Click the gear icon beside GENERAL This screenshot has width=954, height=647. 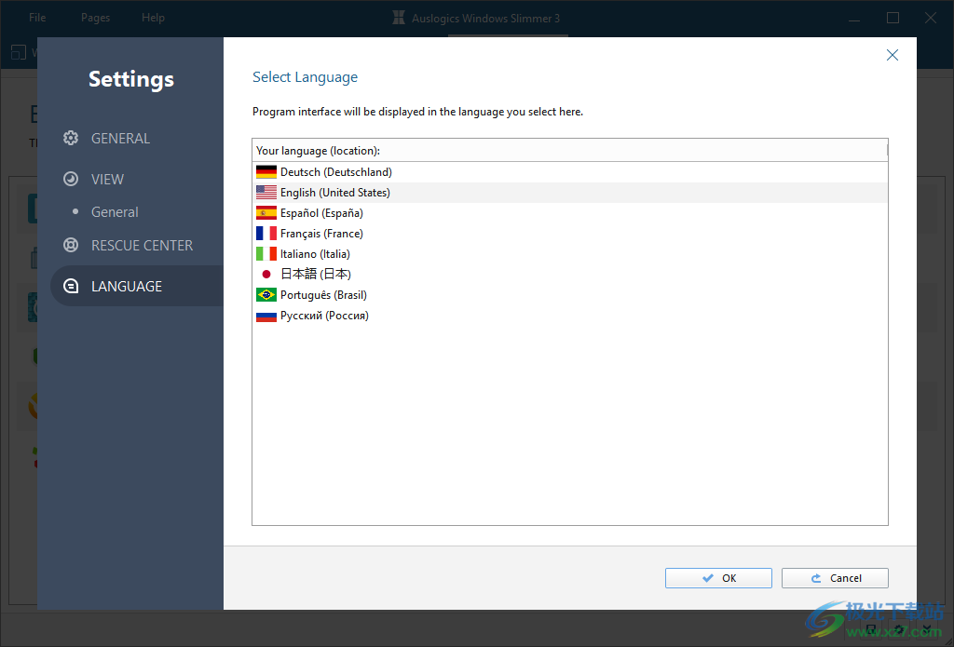click(70, 138)
